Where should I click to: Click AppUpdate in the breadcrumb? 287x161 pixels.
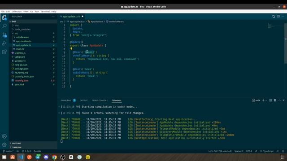point(97,21)
